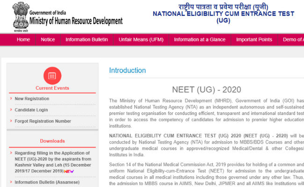
Task: Open the Candidate Login link
Action: [x=31, y=110]
